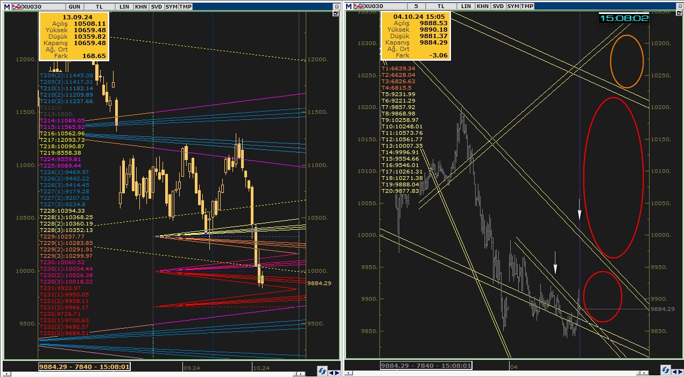Click the T231:9923.97 trend label
684x377 pixels.
(x=60, y=288)
